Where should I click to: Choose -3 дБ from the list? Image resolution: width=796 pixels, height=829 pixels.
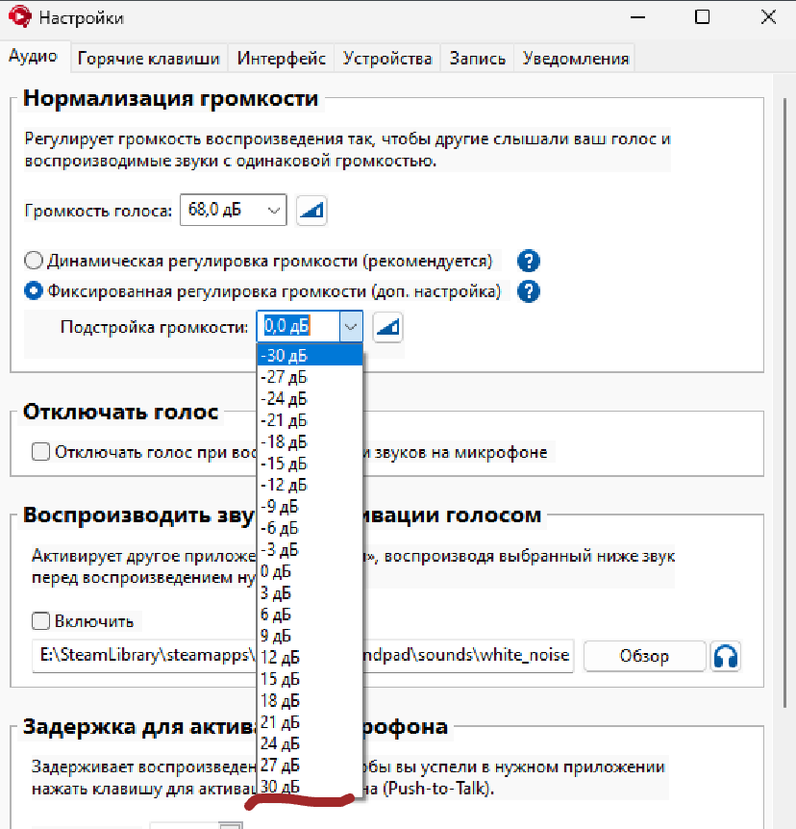click(310, 549)
